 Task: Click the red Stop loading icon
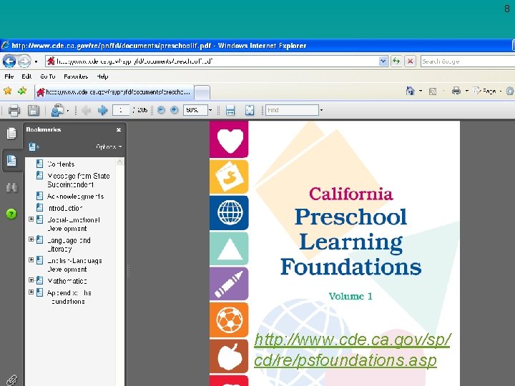point(411,61)
